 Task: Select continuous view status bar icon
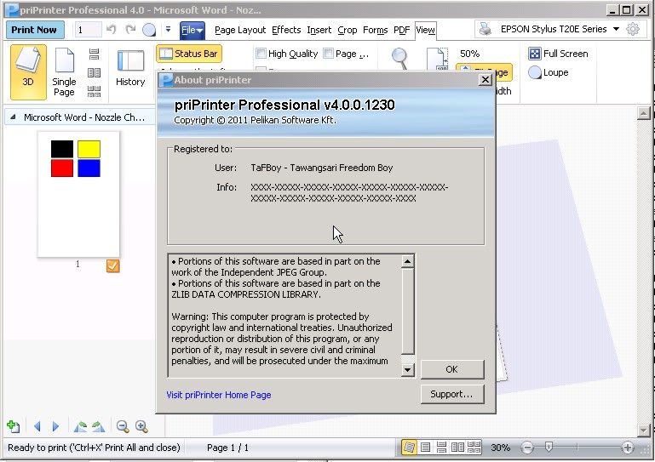(x=441, y=448)
